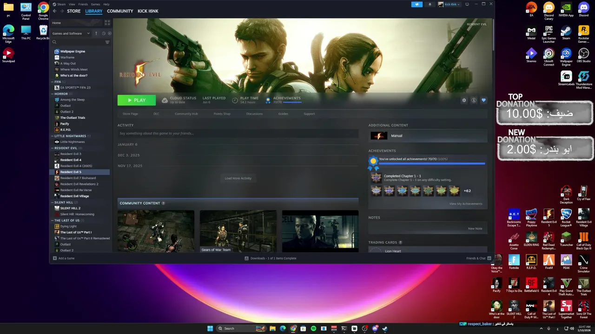Show hidden system tray icons chevron
The width and height of the screenshot is (595, 334).
pyautogui.click(x=541, y=328)
